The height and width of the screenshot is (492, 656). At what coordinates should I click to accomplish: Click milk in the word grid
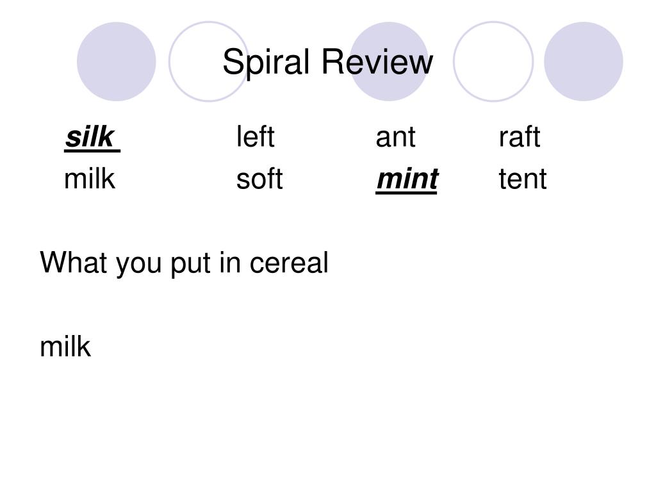(90, 179)
